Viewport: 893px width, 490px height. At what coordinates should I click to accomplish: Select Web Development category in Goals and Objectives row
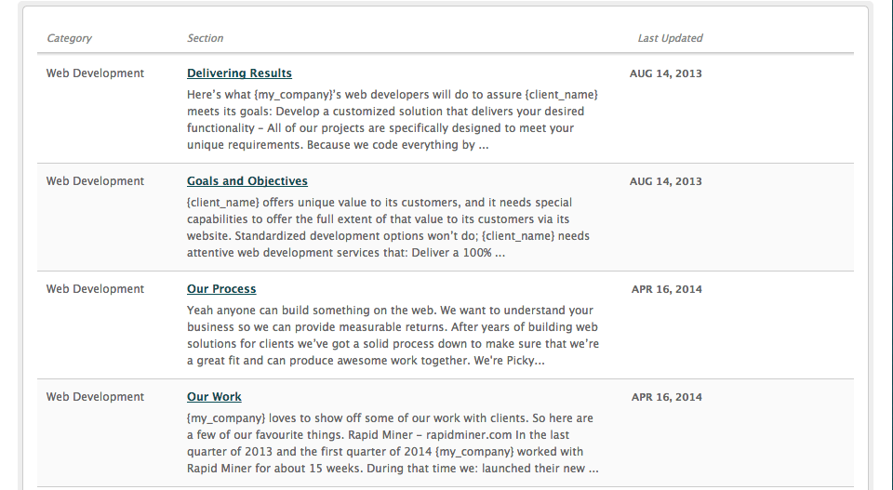click(x=95, y=181)
